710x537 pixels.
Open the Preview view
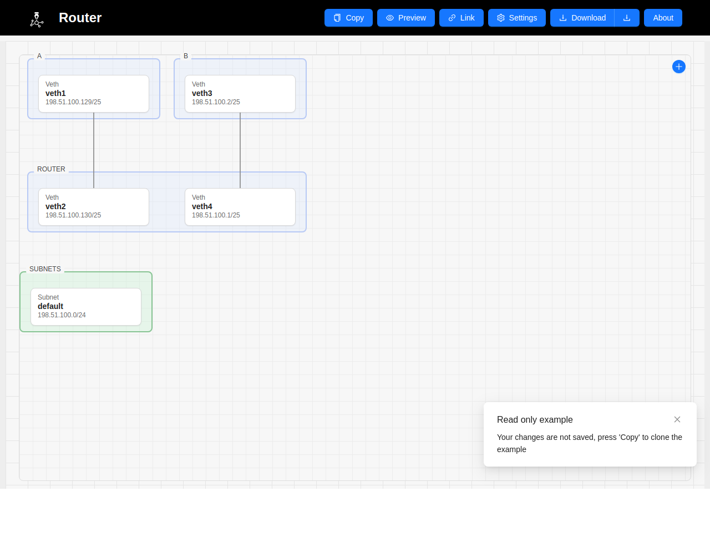click(x=406, y=18)
